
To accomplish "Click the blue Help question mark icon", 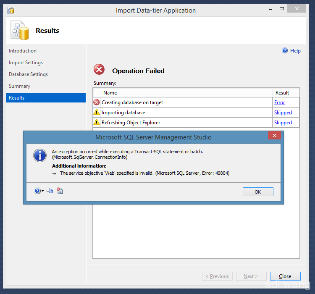I will pyautogui.click(x=285, y=50).
